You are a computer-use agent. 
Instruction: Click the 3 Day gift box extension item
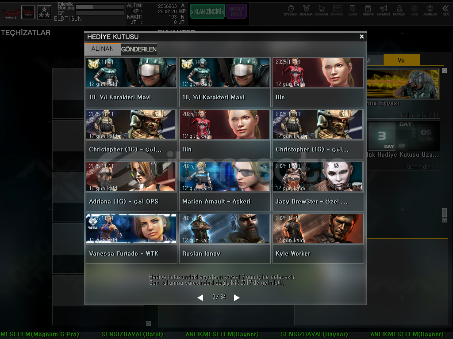point(403,145)
